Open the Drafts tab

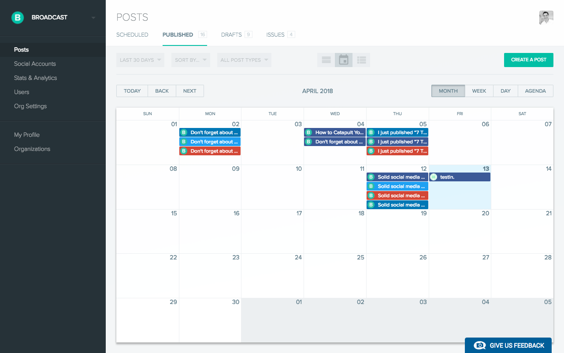pos(231,35)
